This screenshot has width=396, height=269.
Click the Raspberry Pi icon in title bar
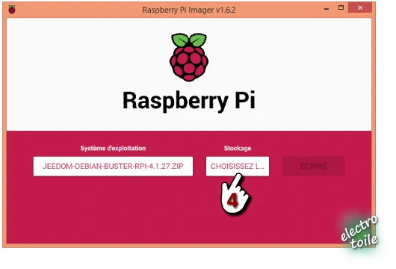click(12, 10)
